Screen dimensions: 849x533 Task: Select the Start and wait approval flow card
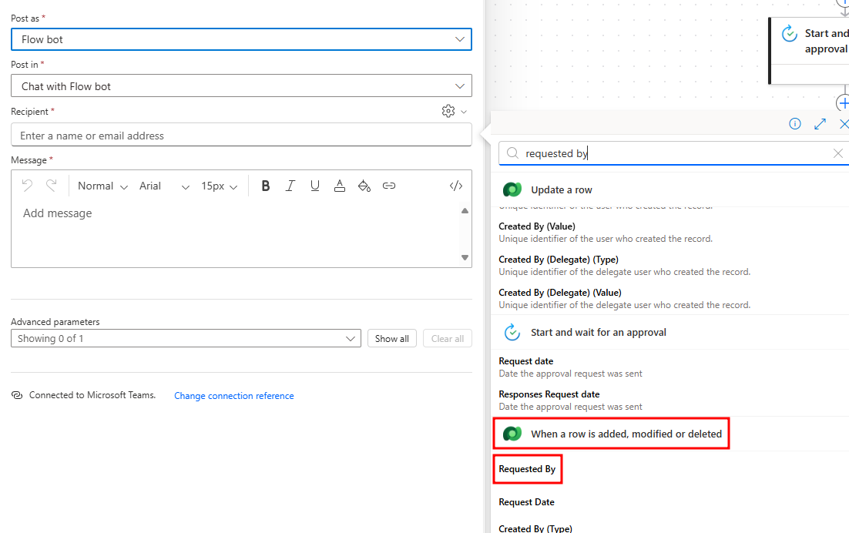pos(809,51)
